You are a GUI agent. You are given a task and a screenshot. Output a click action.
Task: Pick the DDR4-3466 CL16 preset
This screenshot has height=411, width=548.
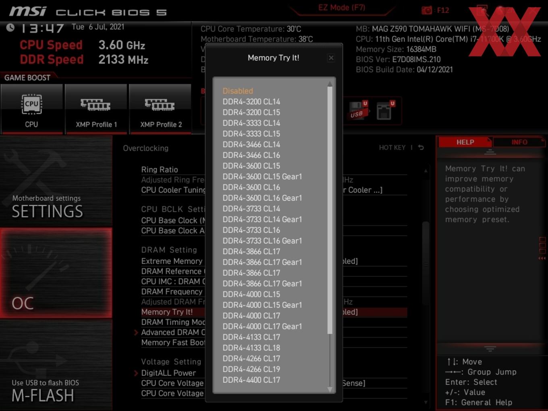[x=251, y=155]
